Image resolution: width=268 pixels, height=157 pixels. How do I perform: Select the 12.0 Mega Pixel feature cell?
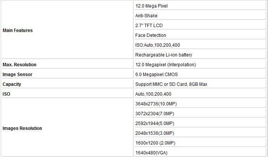click(151, 6)
